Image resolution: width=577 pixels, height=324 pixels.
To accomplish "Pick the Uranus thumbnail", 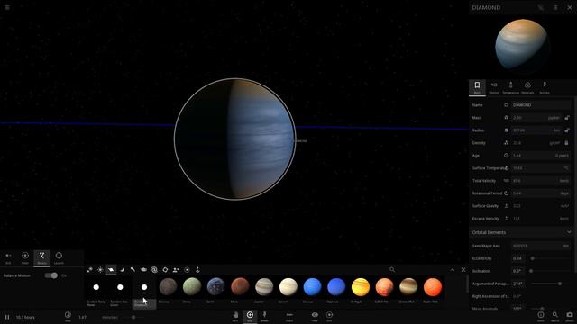I will pyautogui.click(x=312, y=287).
